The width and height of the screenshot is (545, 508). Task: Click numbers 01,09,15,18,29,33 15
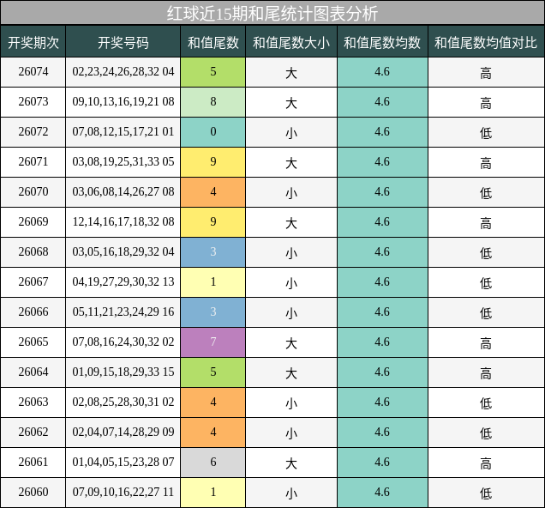[x=123, y=372]
